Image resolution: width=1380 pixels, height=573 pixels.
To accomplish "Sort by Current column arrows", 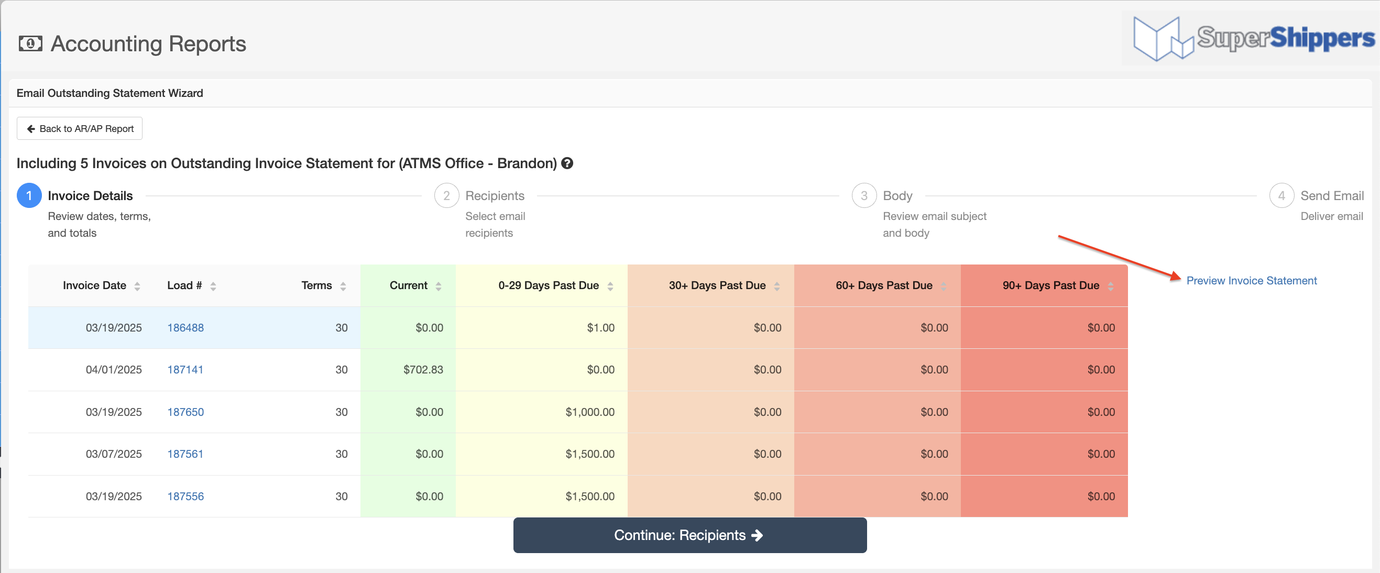I will 438,286.
